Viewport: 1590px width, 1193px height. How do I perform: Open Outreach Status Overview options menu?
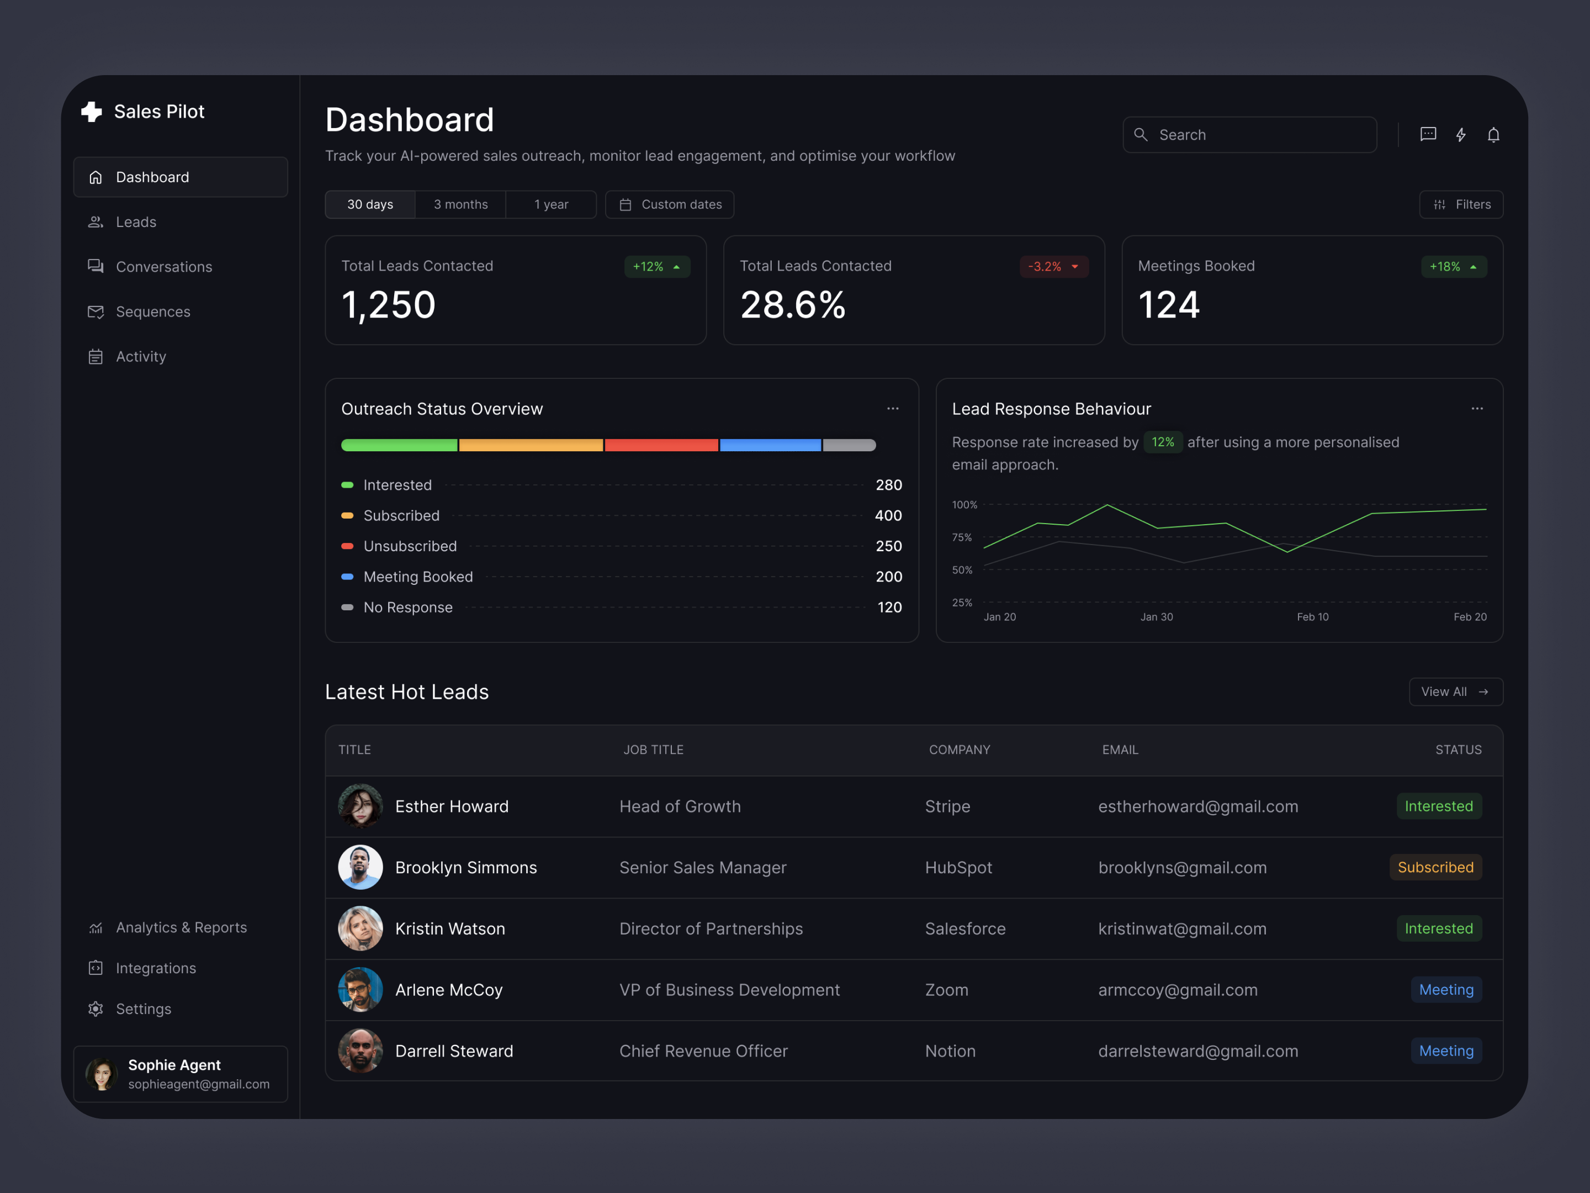click(x=893, y=409)
